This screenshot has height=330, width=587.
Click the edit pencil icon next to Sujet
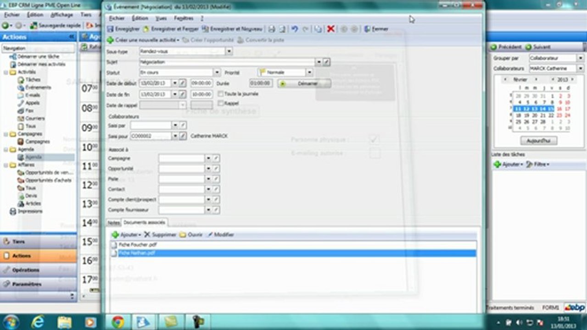click(x=326, y=62)
